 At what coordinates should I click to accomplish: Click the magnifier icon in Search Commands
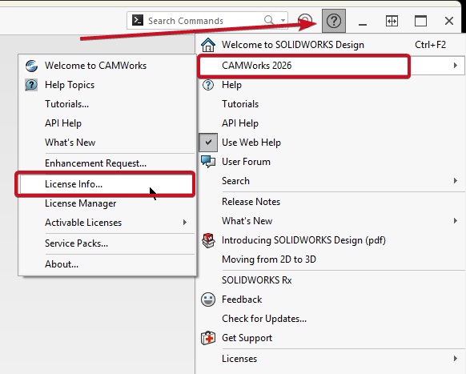[x=269, y=20]
